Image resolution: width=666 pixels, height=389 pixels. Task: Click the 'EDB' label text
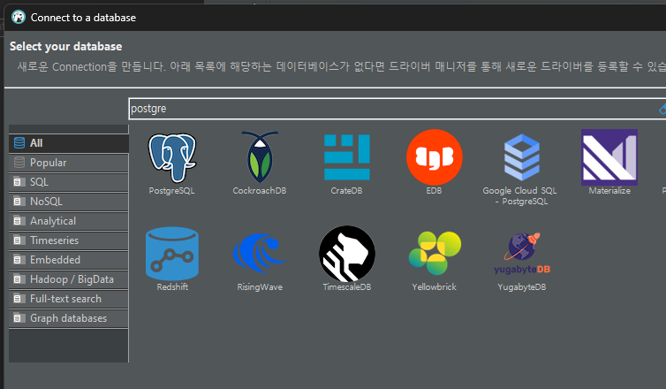point(434,191)
